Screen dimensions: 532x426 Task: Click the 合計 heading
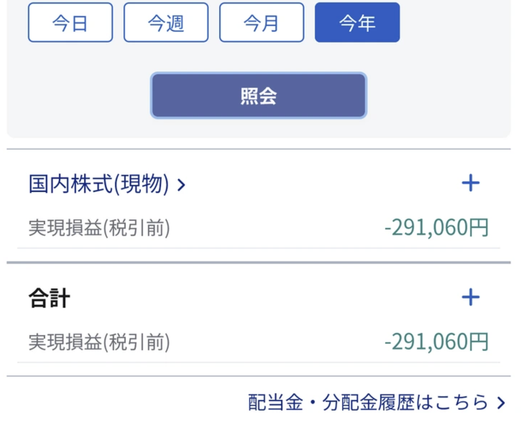tap(49, 298)
